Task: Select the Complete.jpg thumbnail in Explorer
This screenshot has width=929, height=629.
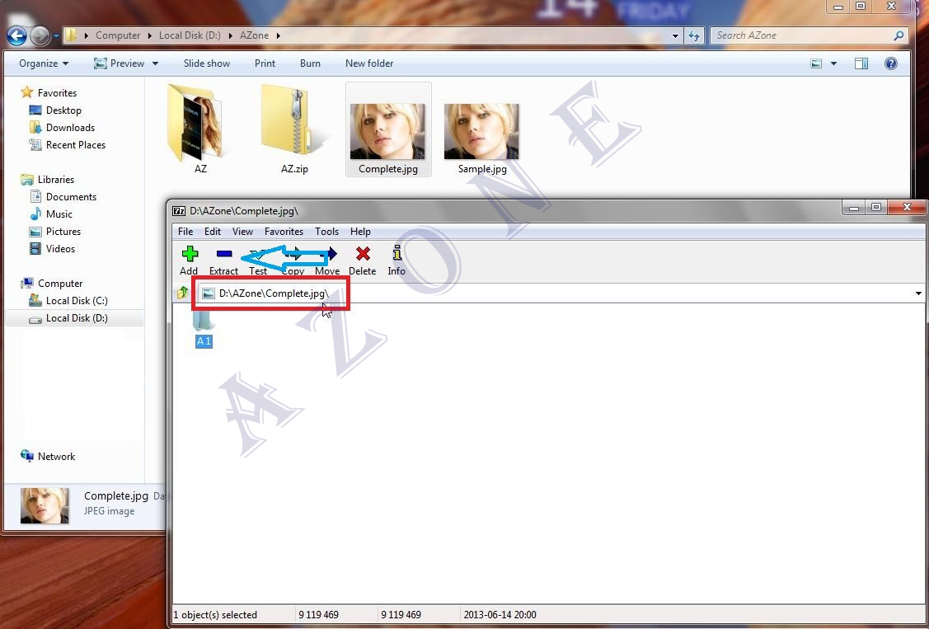Action: coord(388,129)
